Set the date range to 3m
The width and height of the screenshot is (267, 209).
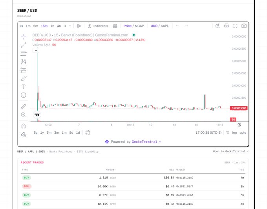click(57, 133)
